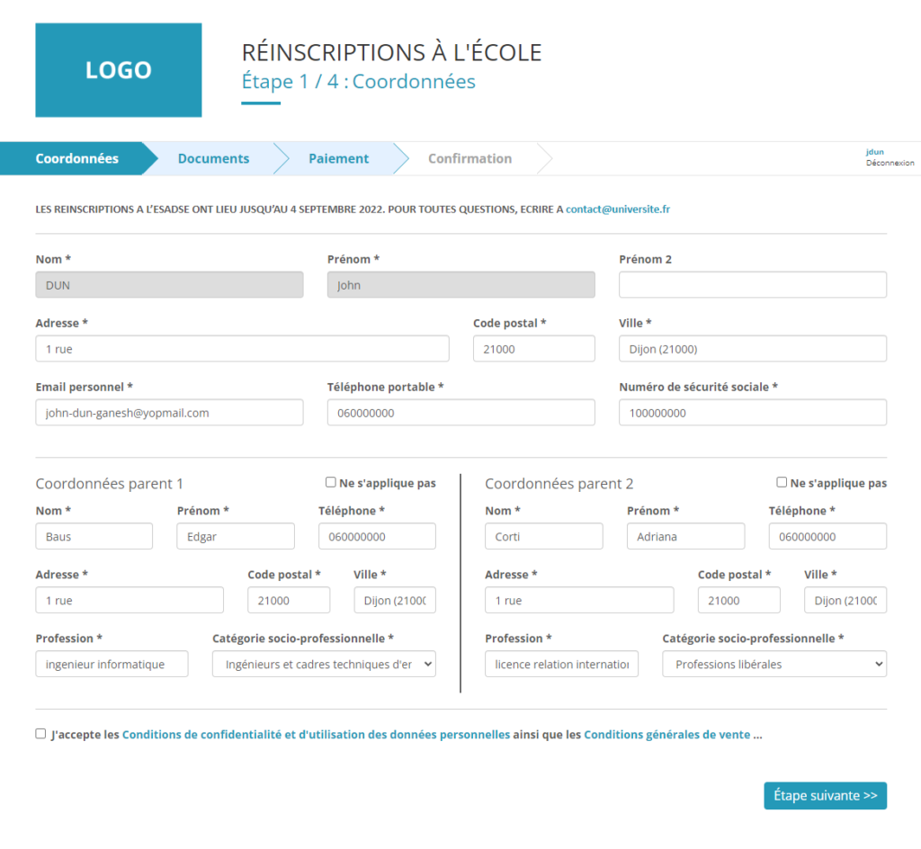Image resolution: width=921 pixels, height=849 pixels.
Task: Click the Prénom field containing John
Action: coord(461,285)
